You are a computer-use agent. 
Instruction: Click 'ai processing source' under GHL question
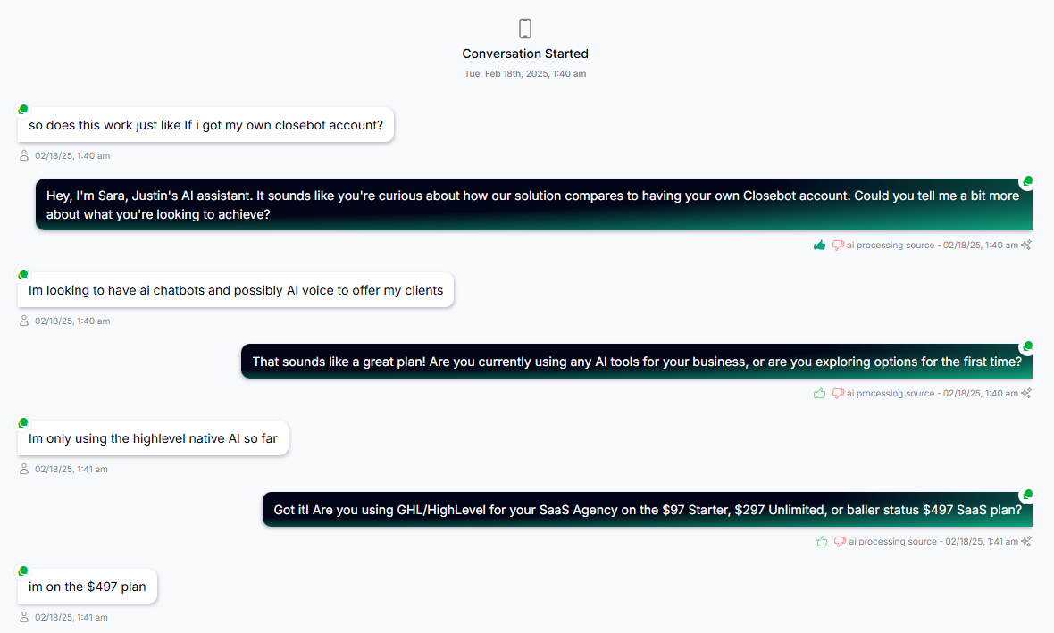tap(891, 542)
